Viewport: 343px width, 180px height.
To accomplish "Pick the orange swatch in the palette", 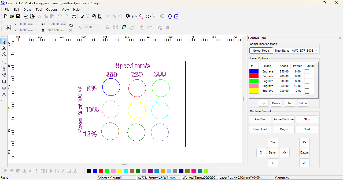I will point(163,171).
